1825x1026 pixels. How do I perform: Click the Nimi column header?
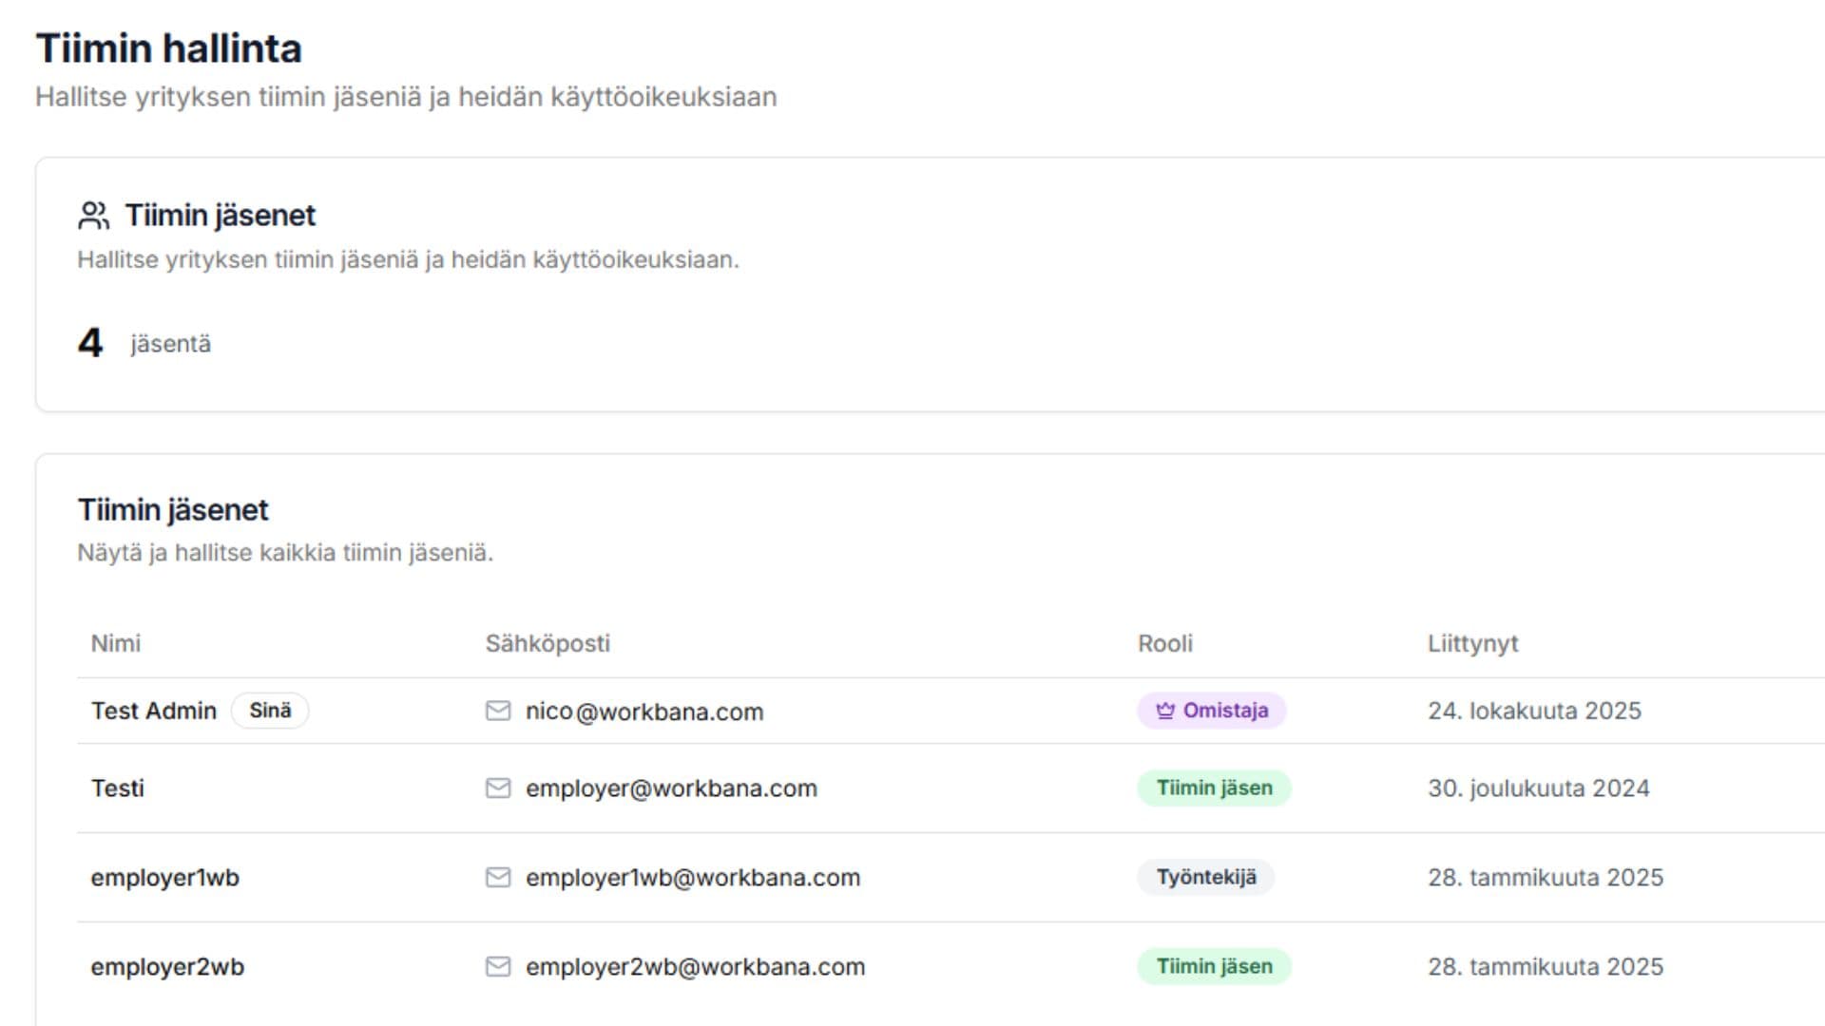coord(116,643)
